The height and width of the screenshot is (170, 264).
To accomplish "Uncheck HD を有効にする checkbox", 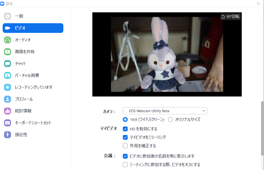I will [x=125, y=129].
